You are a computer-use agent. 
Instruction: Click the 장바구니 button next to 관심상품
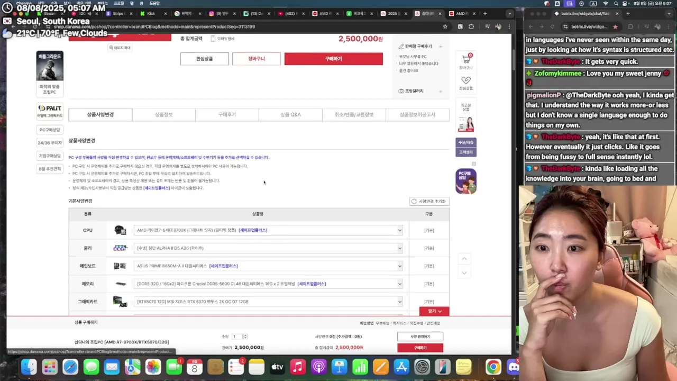pos(257,59)
